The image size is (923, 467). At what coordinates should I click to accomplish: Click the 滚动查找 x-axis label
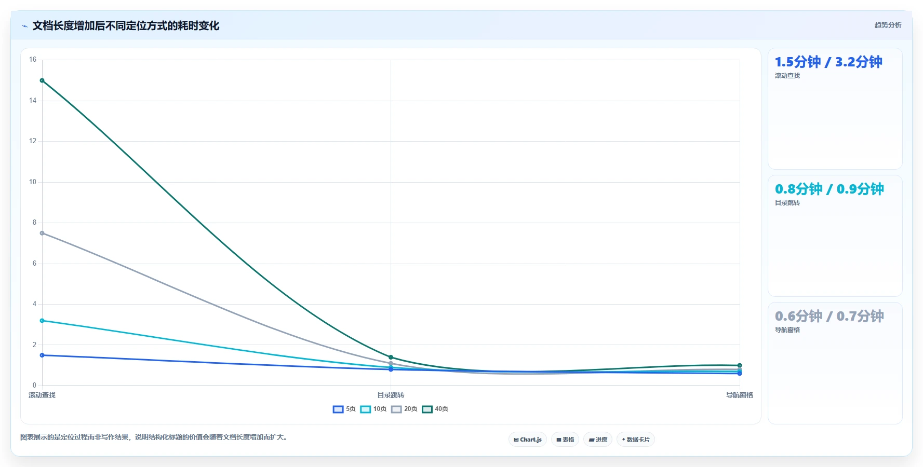pos(42,395)
